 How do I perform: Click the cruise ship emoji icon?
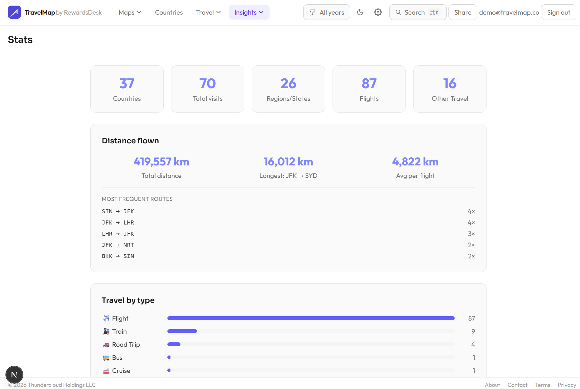point(106,370)
